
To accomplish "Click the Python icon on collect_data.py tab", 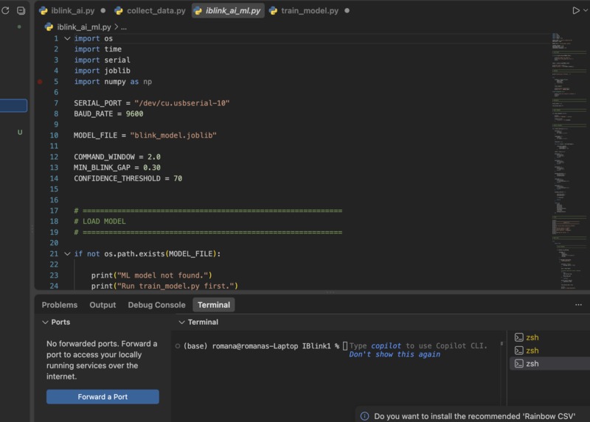I will (119, 10).
